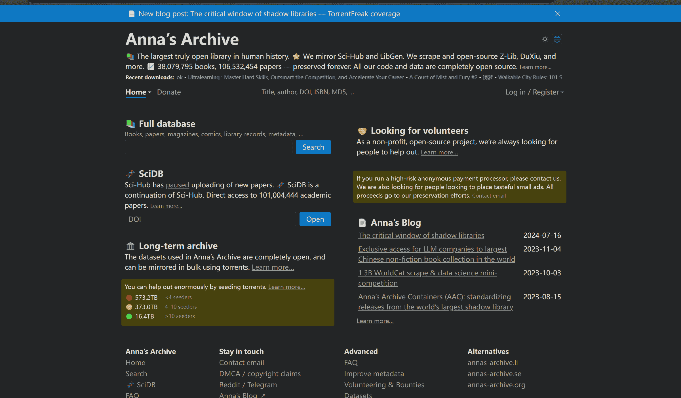Close the blue blog announcement banner
The image size is (681, 398).
pyautogui.click(x=557, y=14)
